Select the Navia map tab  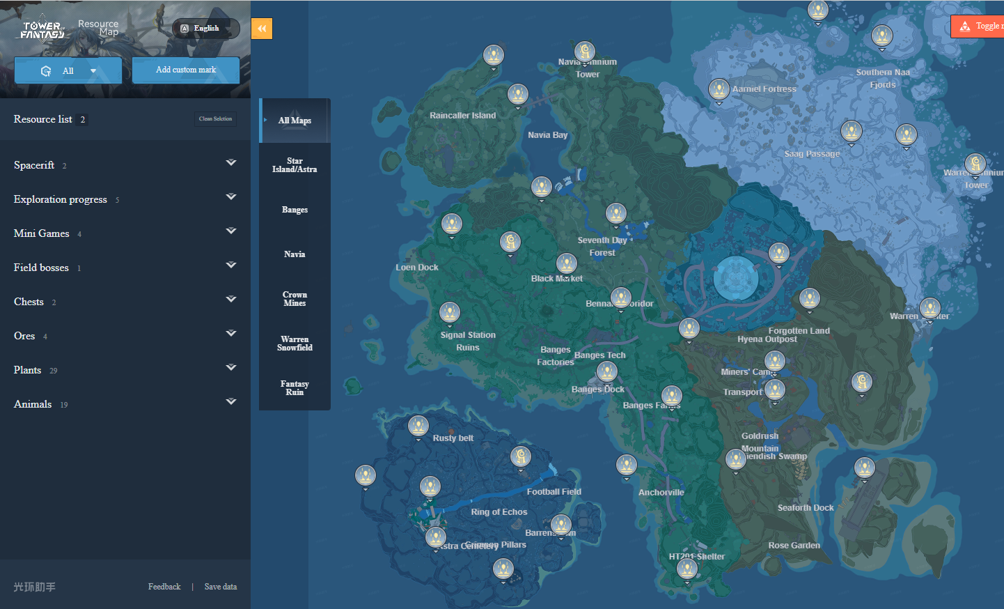[x=295, y=254]
